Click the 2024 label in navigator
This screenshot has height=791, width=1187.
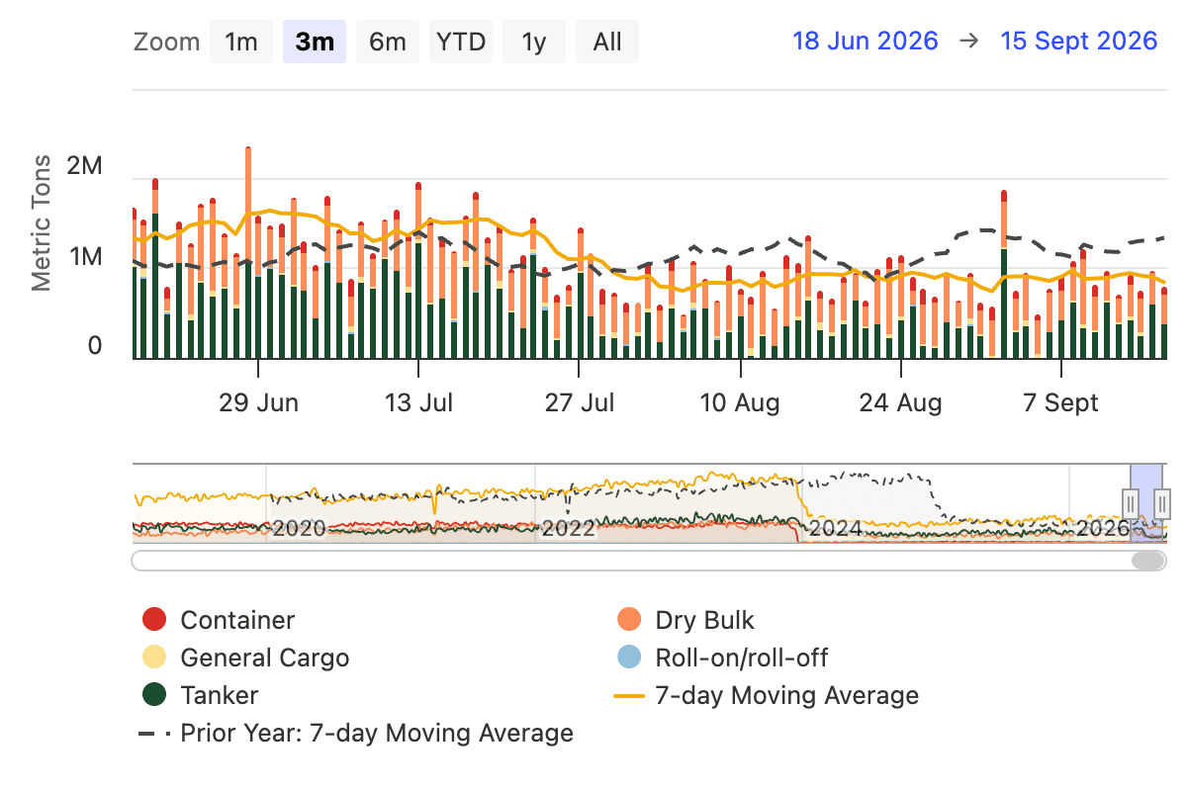click(x=836, y=529)
